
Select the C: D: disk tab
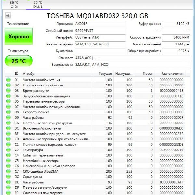click(14, 5)
